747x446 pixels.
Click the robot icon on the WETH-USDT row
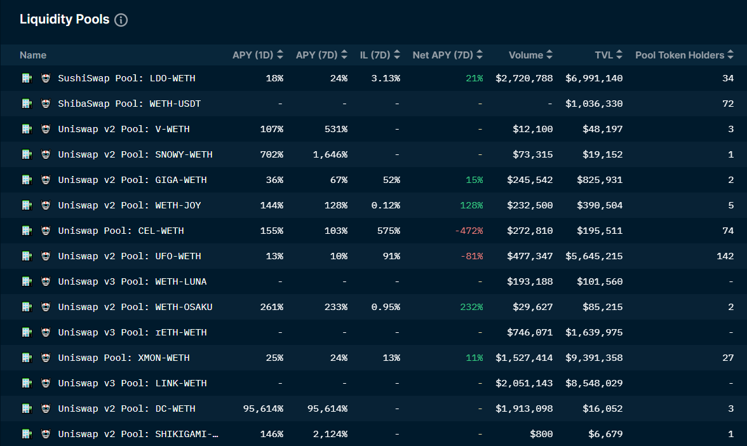46,104
